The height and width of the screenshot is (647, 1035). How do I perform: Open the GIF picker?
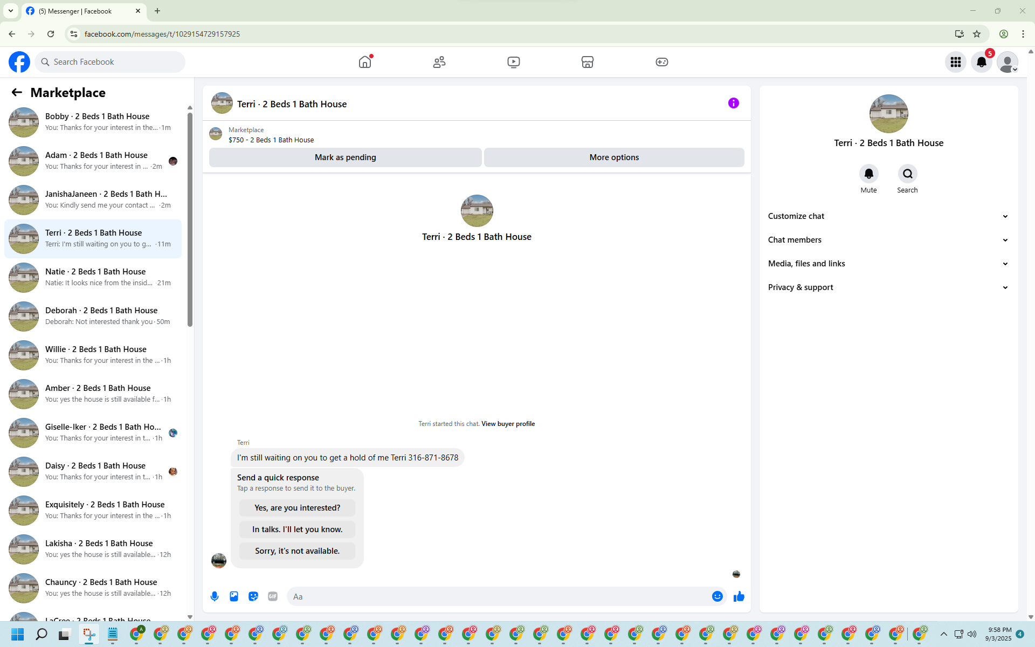273,596
